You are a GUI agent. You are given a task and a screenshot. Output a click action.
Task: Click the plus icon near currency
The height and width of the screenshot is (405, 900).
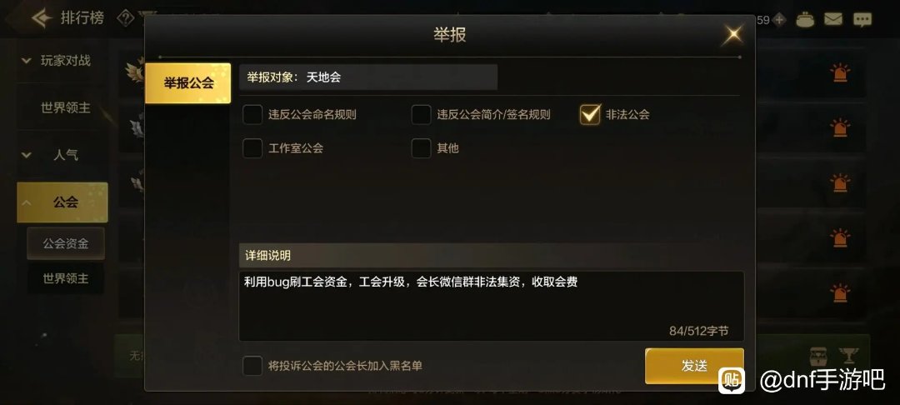click(x=779, y=20)
